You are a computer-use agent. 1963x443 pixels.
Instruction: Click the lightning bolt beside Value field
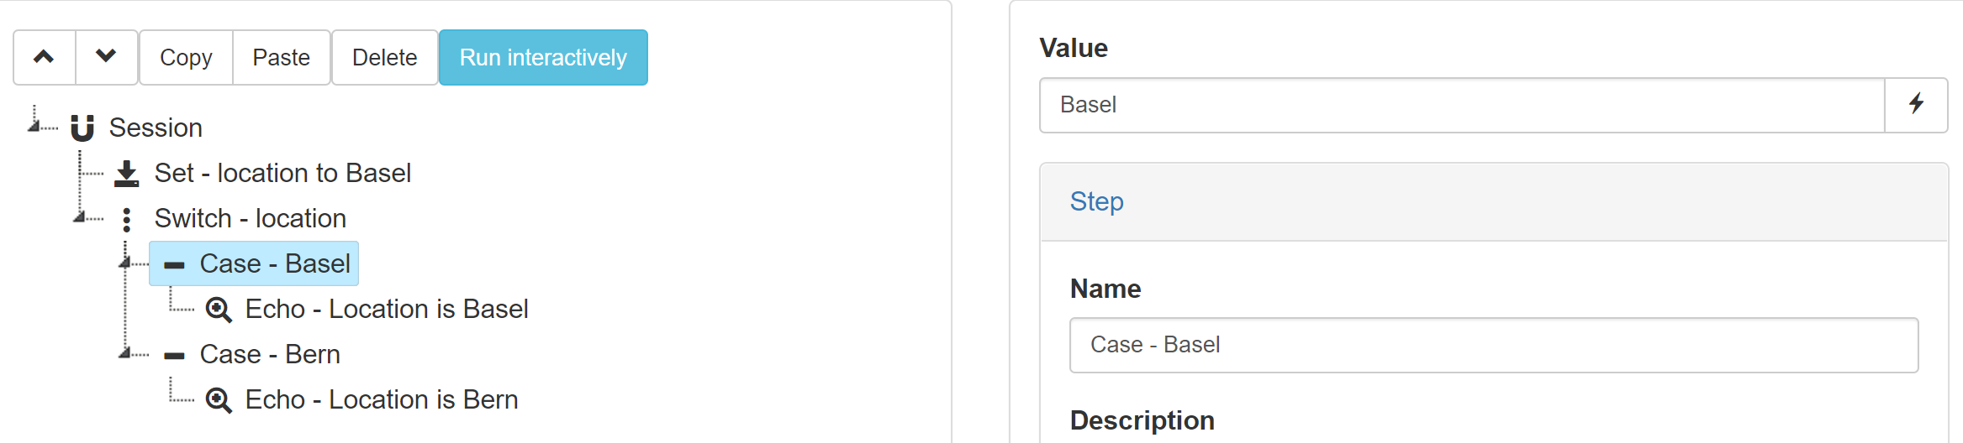1916,105
